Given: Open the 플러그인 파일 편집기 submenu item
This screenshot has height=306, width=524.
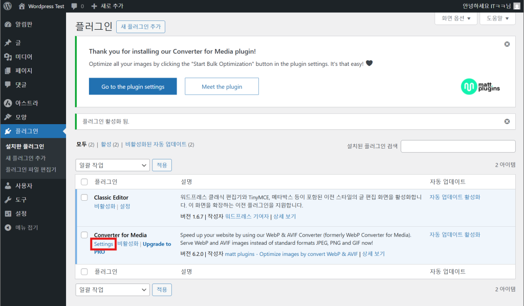Looking at the screenshot, I should pos(31,170).
